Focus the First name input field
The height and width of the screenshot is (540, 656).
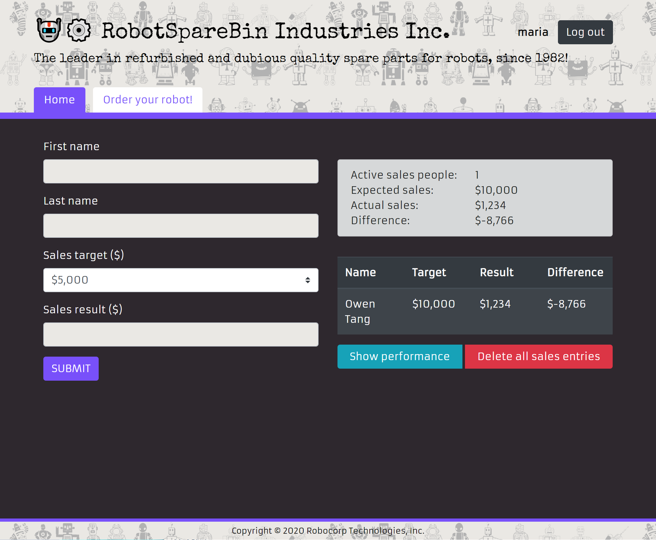tap(181, 171)
